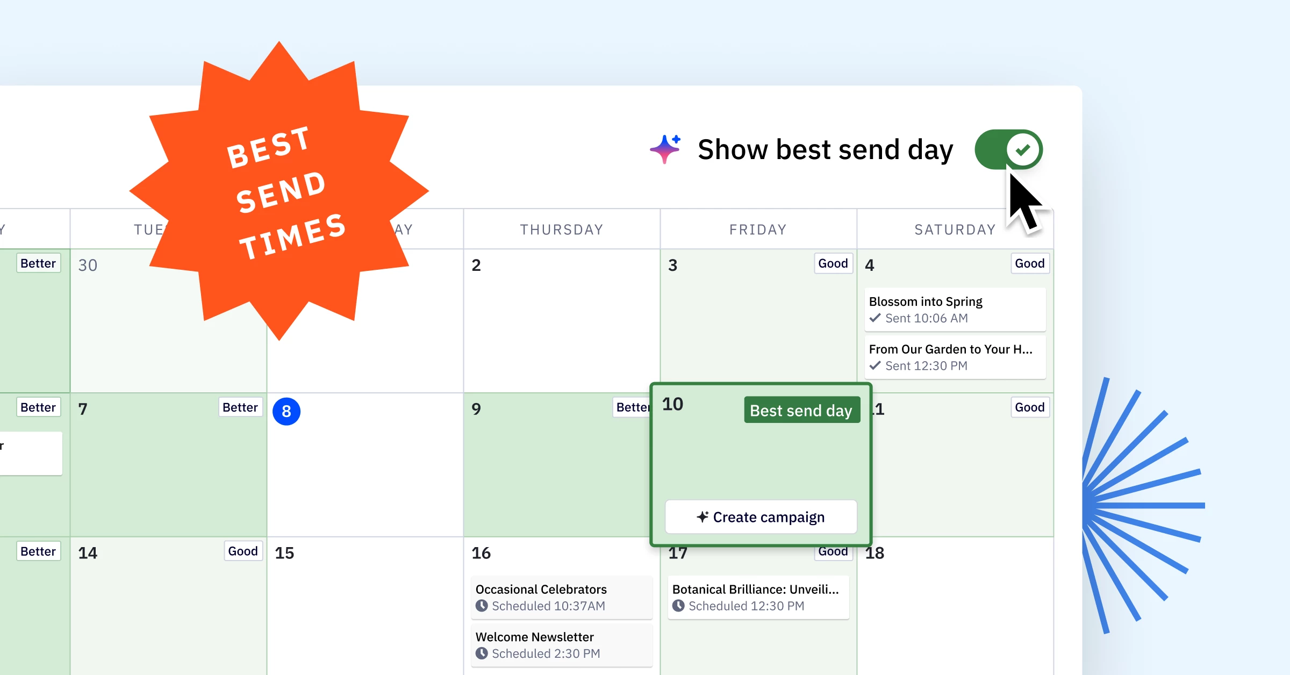Open the Blossom into Spring campaign
The image size is (1290, 675).
coord(955,309)
